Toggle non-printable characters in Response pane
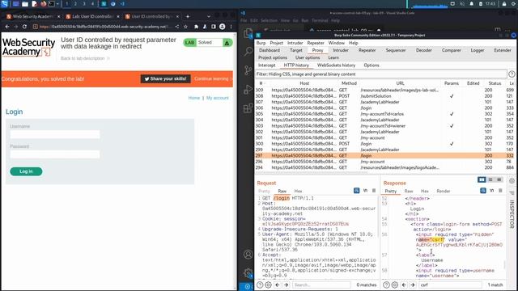Screen dimensions: 518x291 click(492, 191)
